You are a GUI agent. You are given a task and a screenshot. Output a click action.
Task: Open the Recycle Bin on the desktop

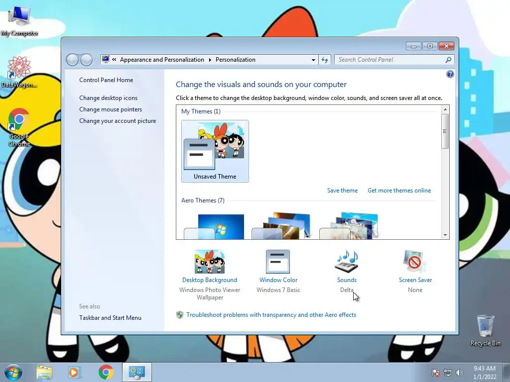coord(485,330)
